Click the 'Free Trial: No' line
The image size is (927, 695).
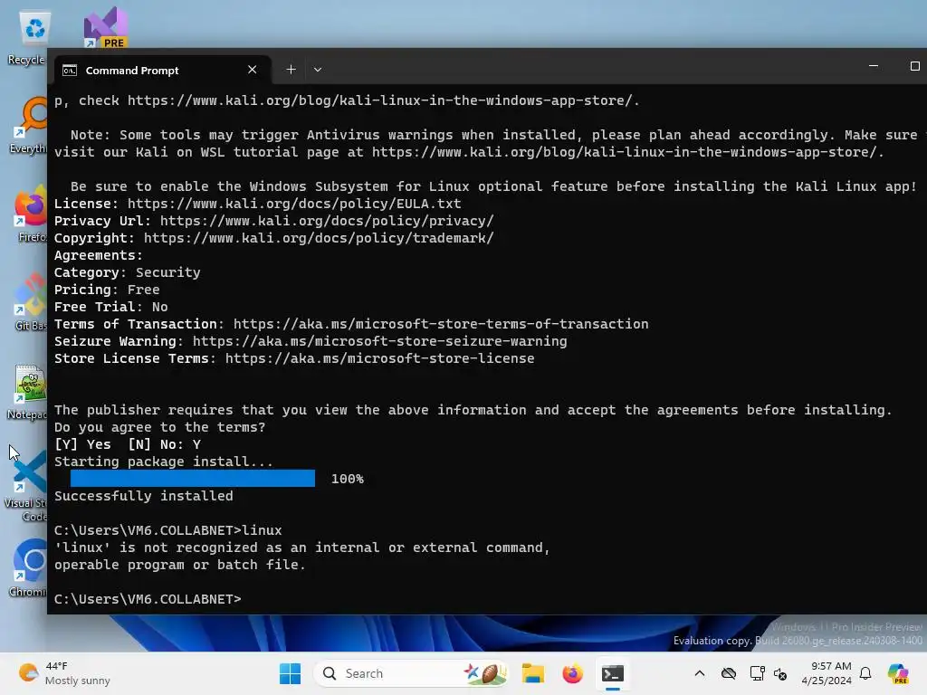(111, 308)
